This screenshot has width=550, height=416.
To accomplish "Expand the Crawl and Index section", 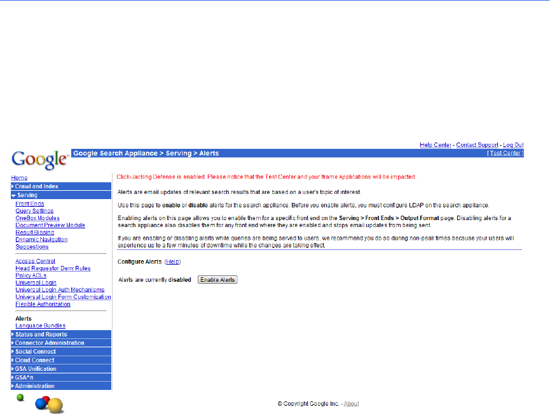I will click(61, 186).
